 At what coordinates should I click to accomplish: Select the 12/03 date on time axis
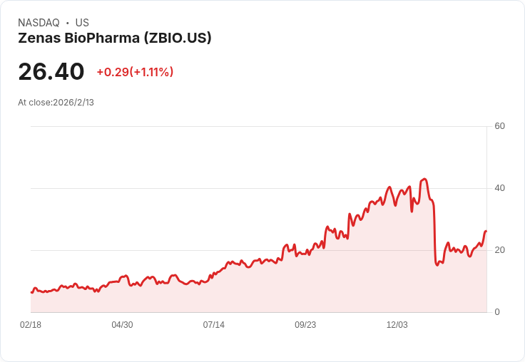pos(397,325)
